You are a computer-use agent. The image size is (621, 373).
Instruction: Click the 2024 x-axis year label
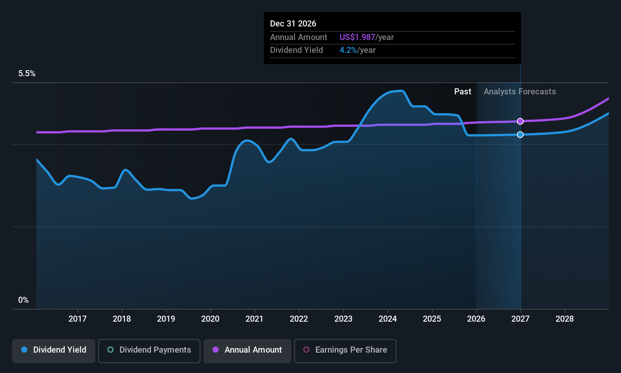click(388, 319)
